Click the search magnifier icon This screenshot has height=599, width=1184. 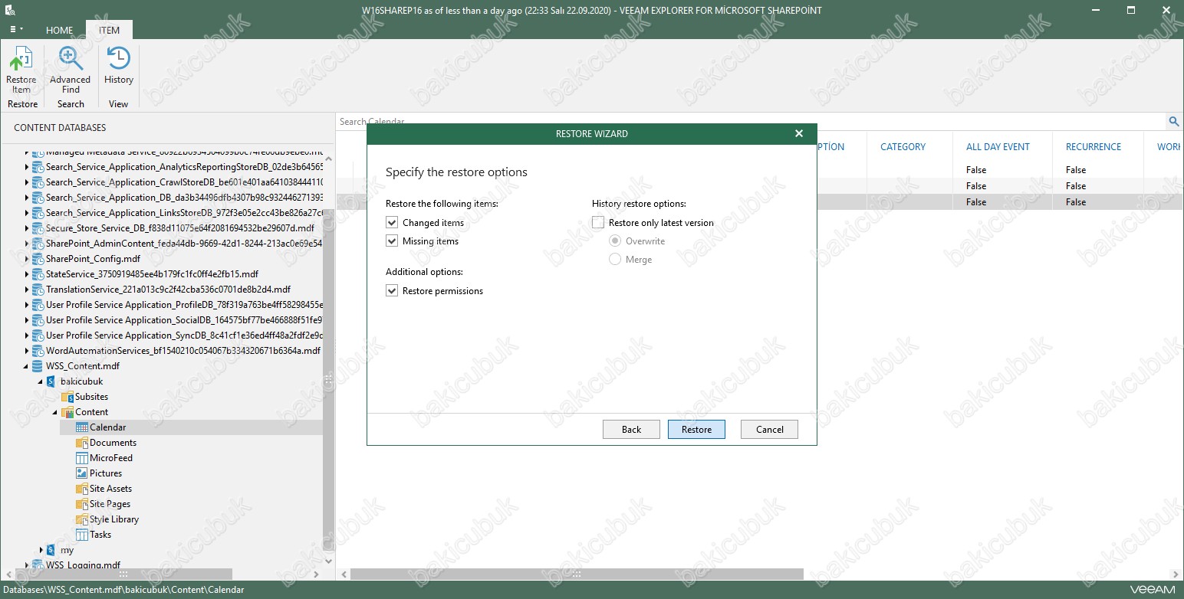(x=1173, y=122)
